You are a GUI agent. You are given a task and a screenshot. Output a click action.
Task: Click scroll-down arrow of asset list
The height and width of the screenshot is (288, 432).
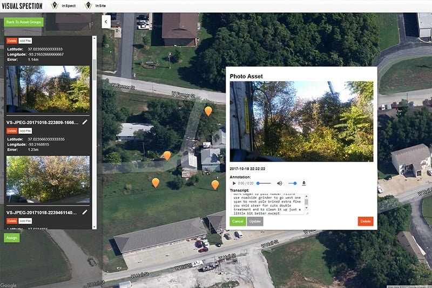click(94, 227)
